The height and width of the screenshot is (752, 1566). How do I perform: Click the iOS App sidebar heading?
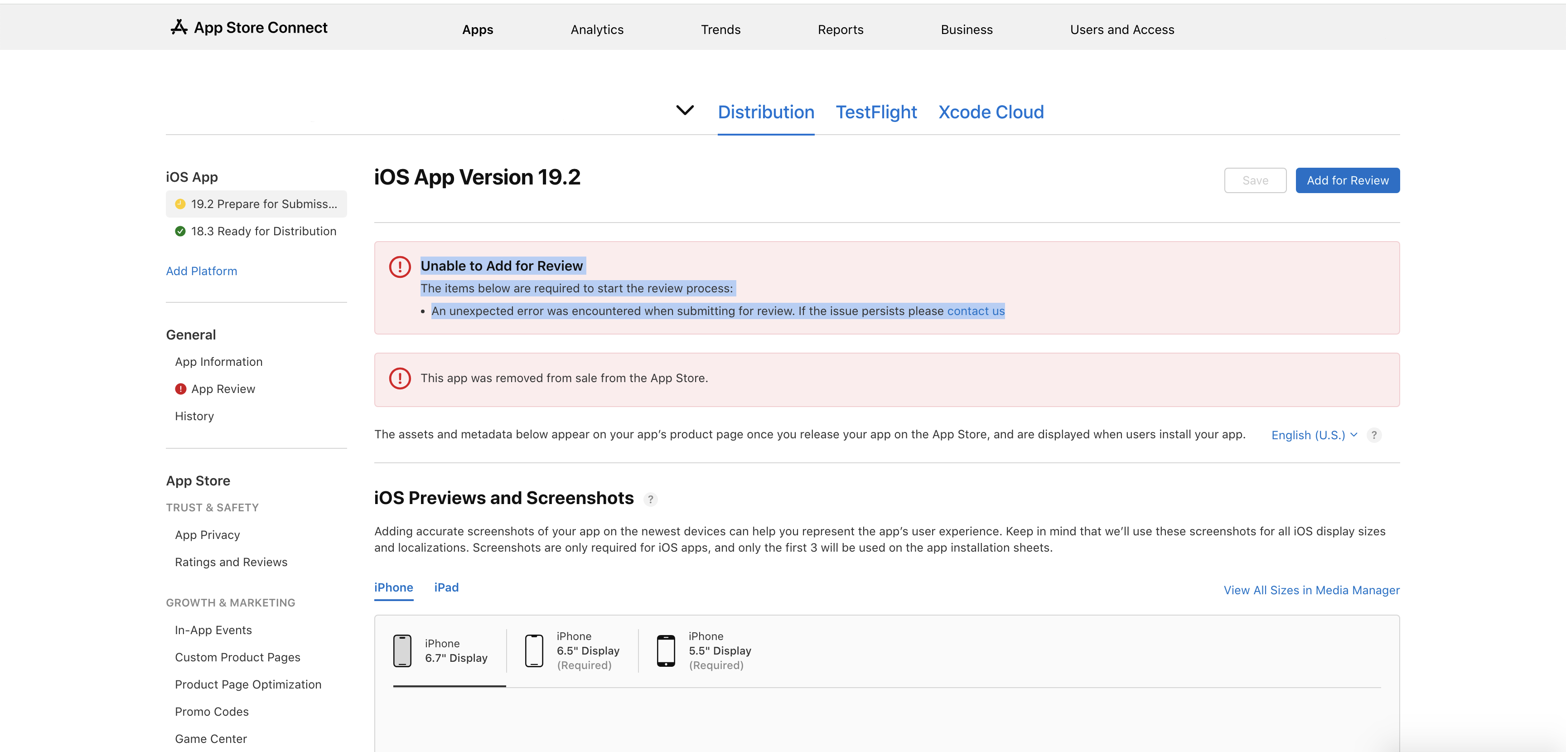[x=192, y=177]
